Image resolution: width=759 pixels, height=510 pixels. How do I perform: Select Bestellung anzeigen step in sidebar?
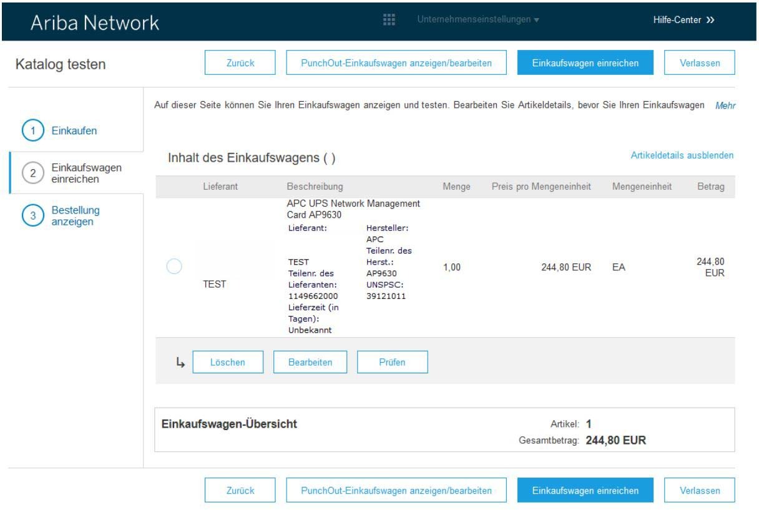coord(76,215)
